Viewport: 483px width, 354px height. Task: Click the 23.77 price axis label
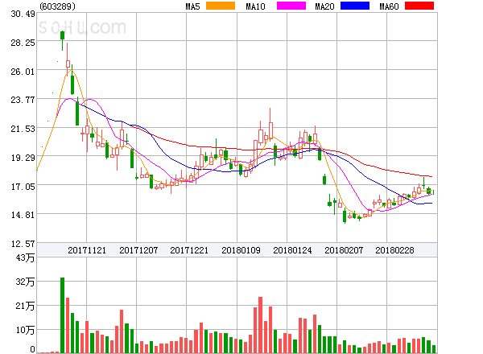point(23,100)
